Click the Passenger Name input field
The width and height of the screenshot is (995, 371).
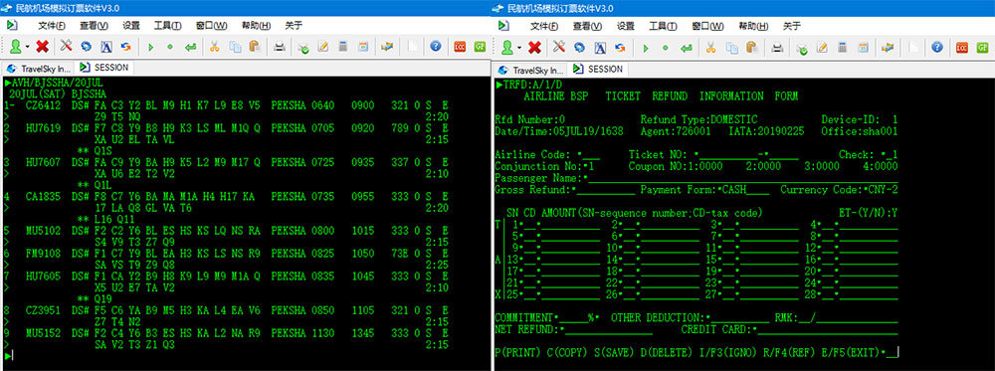pos(742,178)
